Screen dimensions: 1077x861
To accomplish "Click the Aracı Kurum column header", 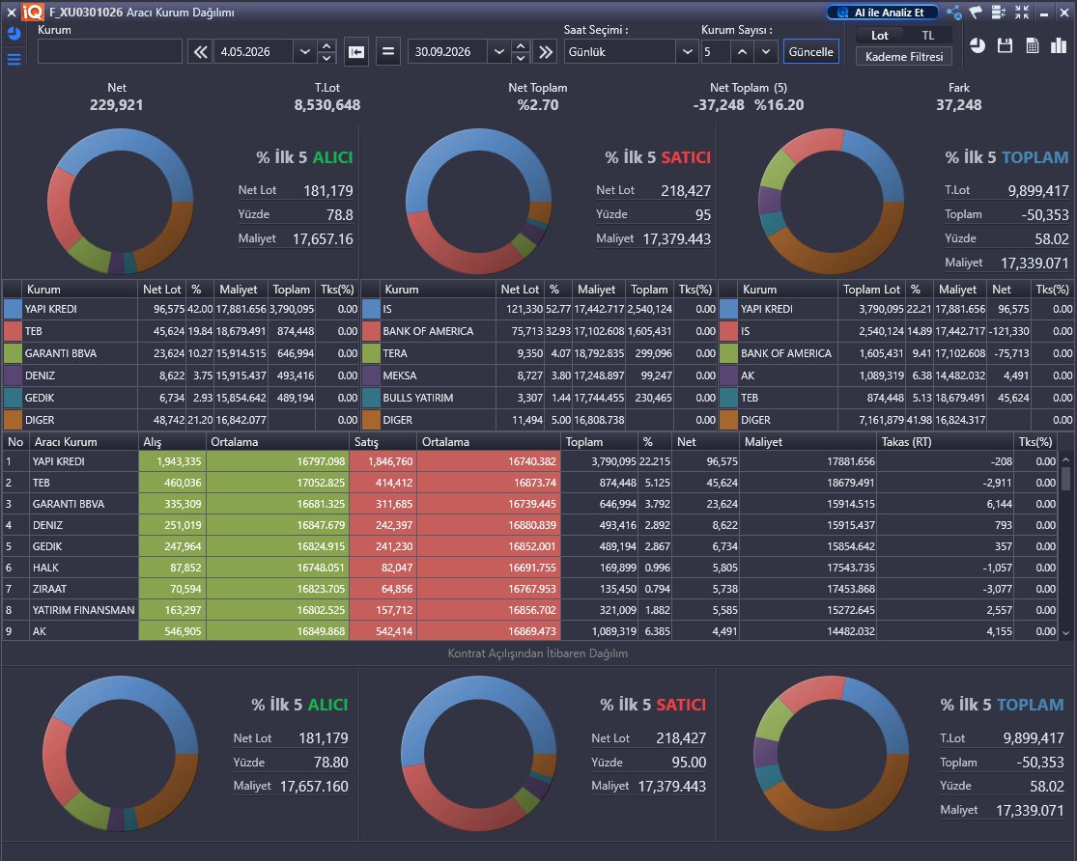I will click(84, 442).
